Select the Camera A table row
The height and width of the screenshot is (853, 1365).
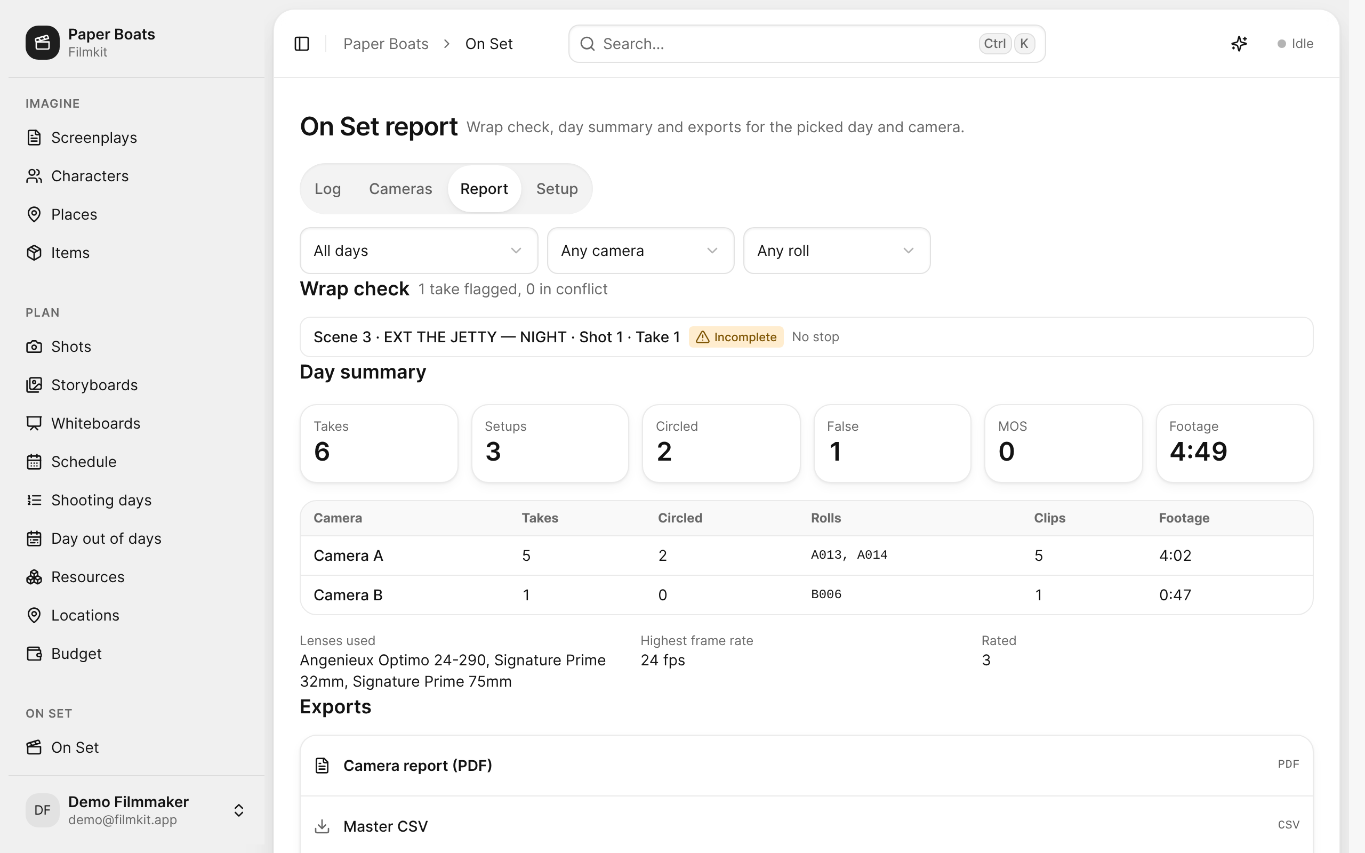click(807, 556)
